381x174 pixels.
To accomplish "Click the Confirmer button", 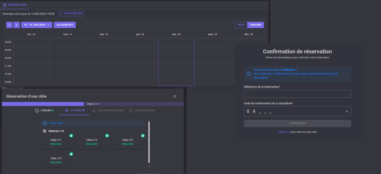I will 297,123.
